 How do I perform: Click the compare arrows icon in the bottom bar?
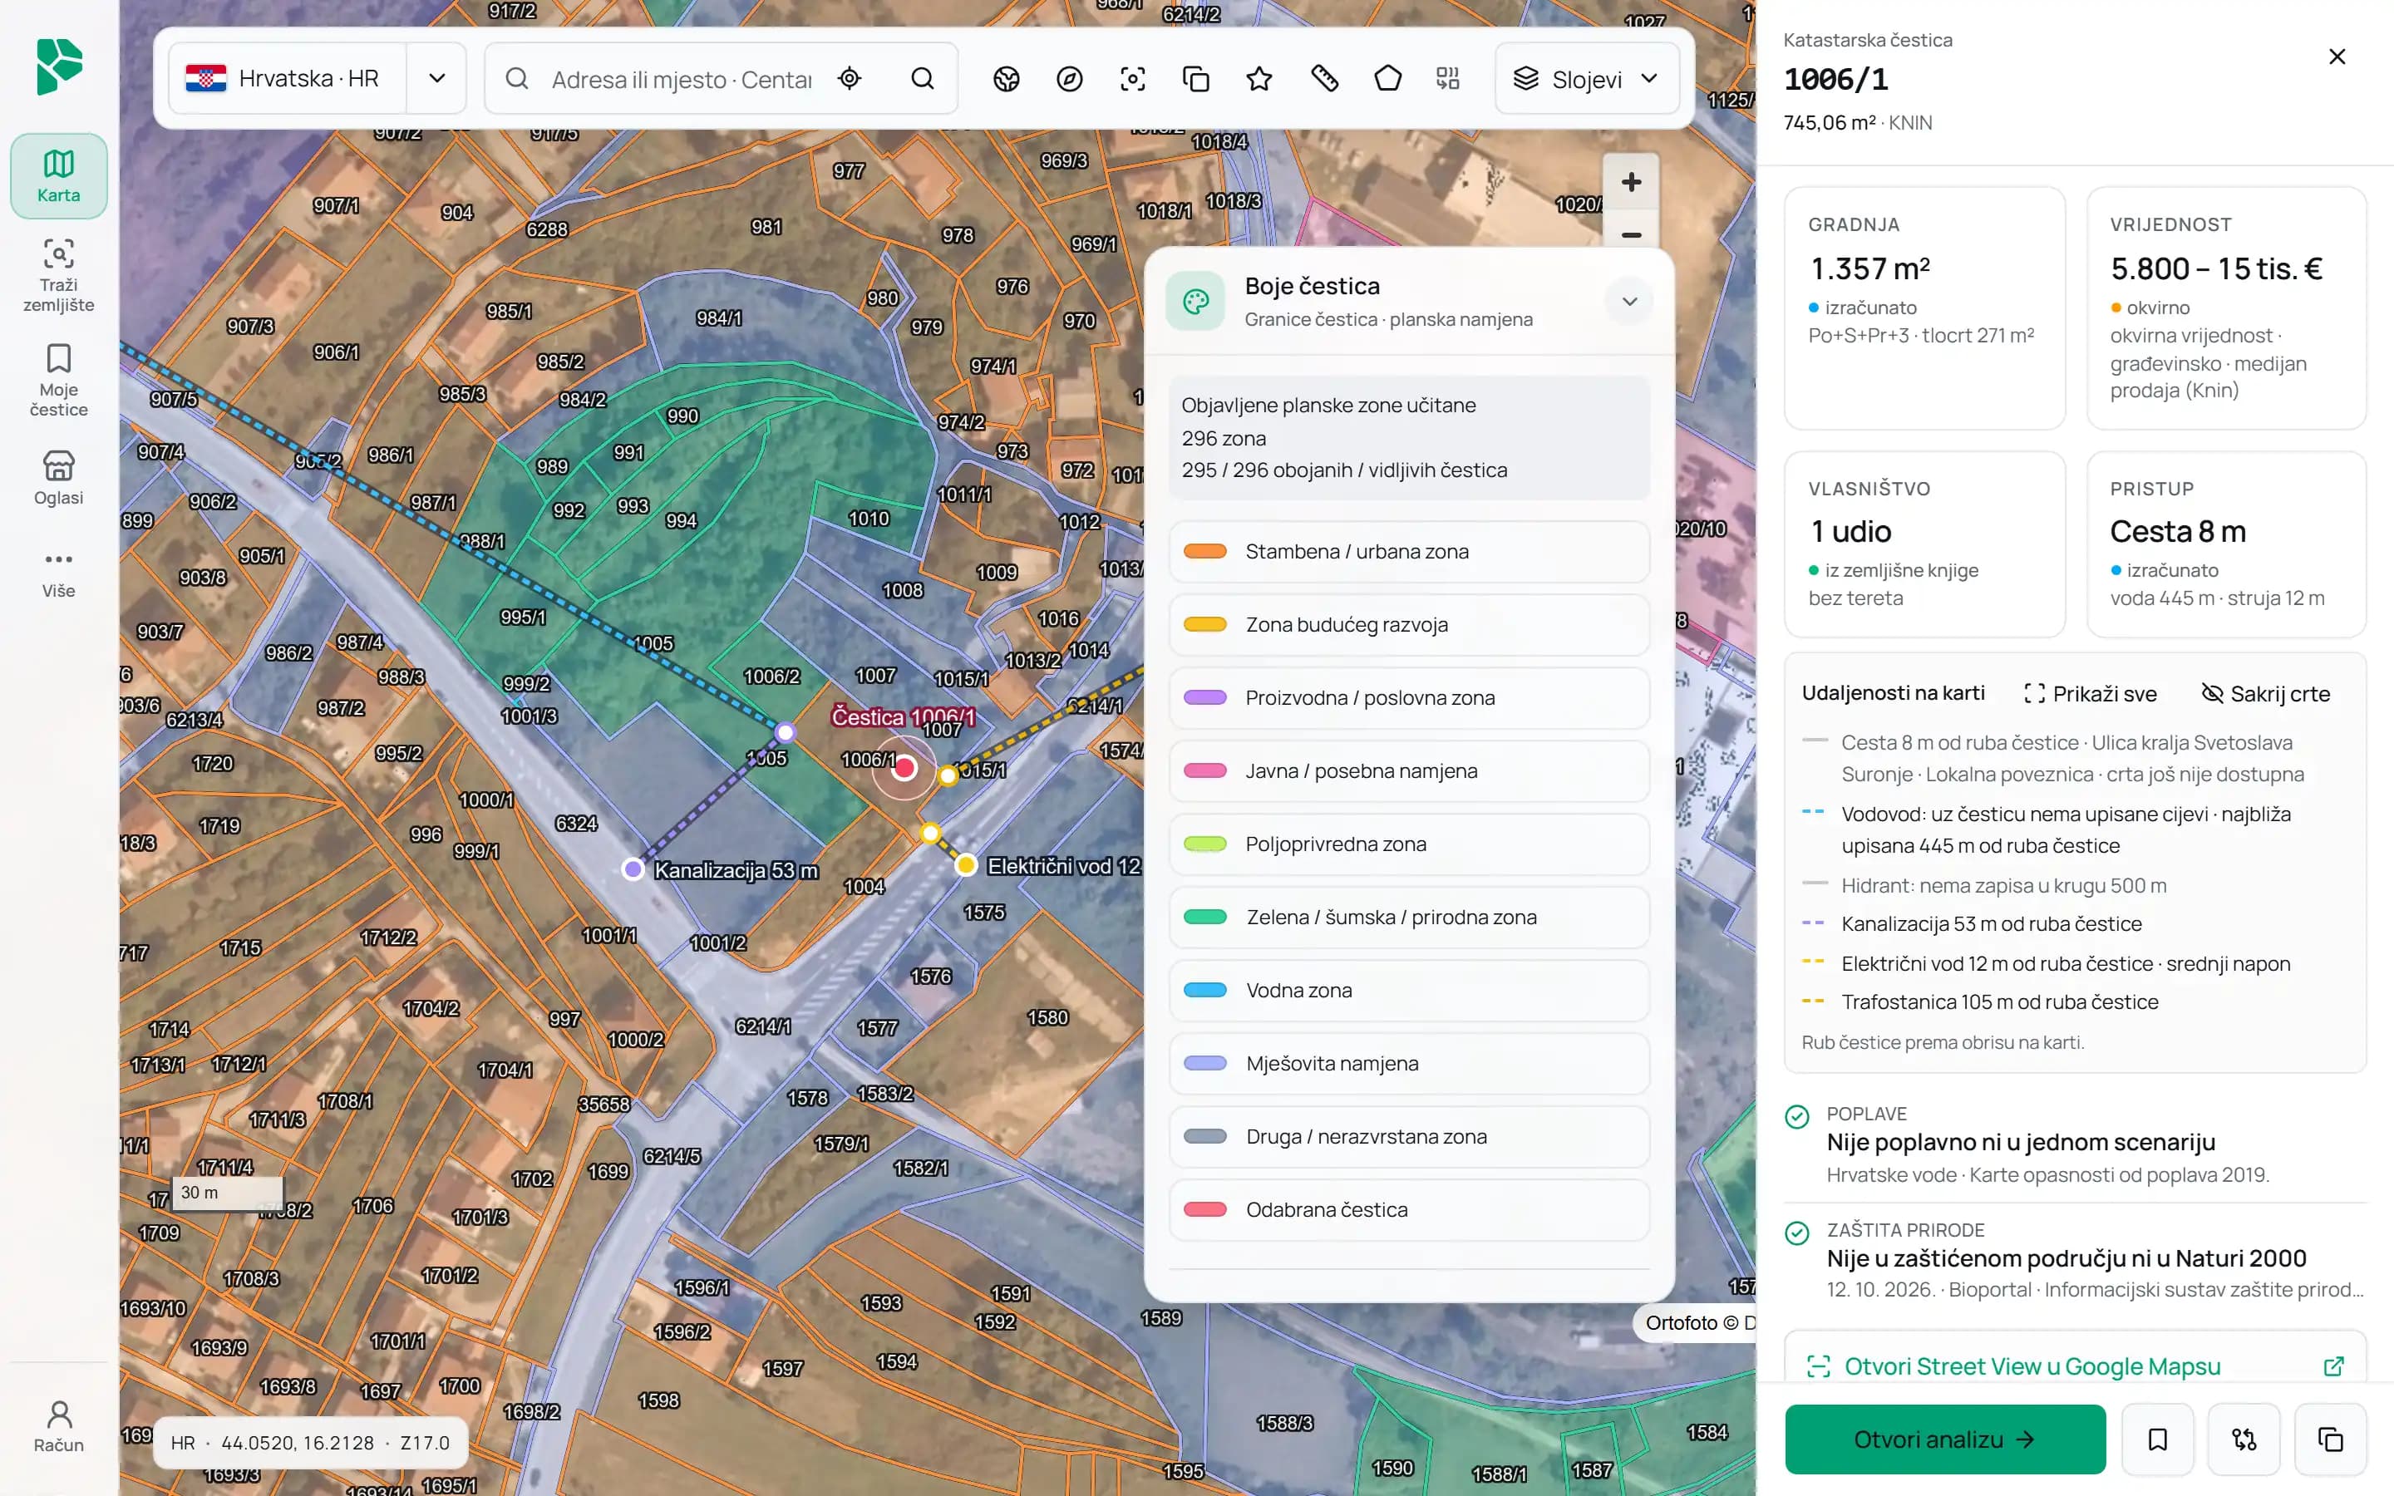(2244, 1439)
